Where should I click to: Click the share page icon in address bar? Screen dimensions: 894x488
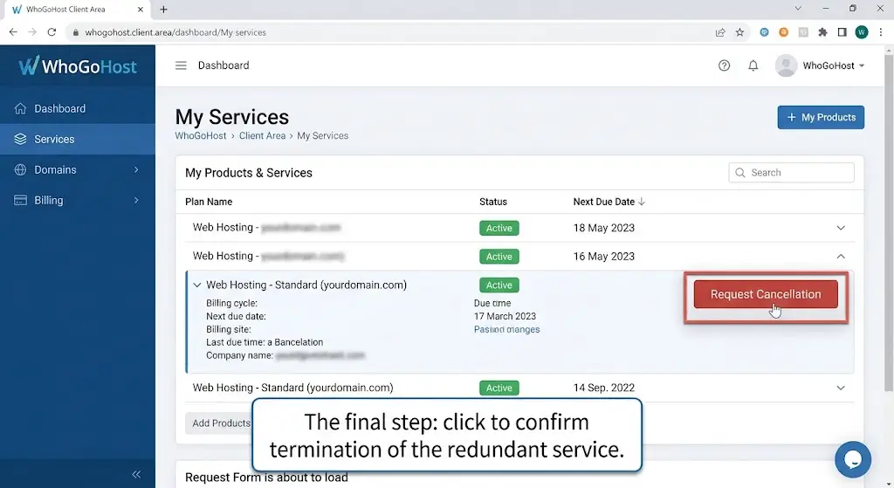[720, 32]
